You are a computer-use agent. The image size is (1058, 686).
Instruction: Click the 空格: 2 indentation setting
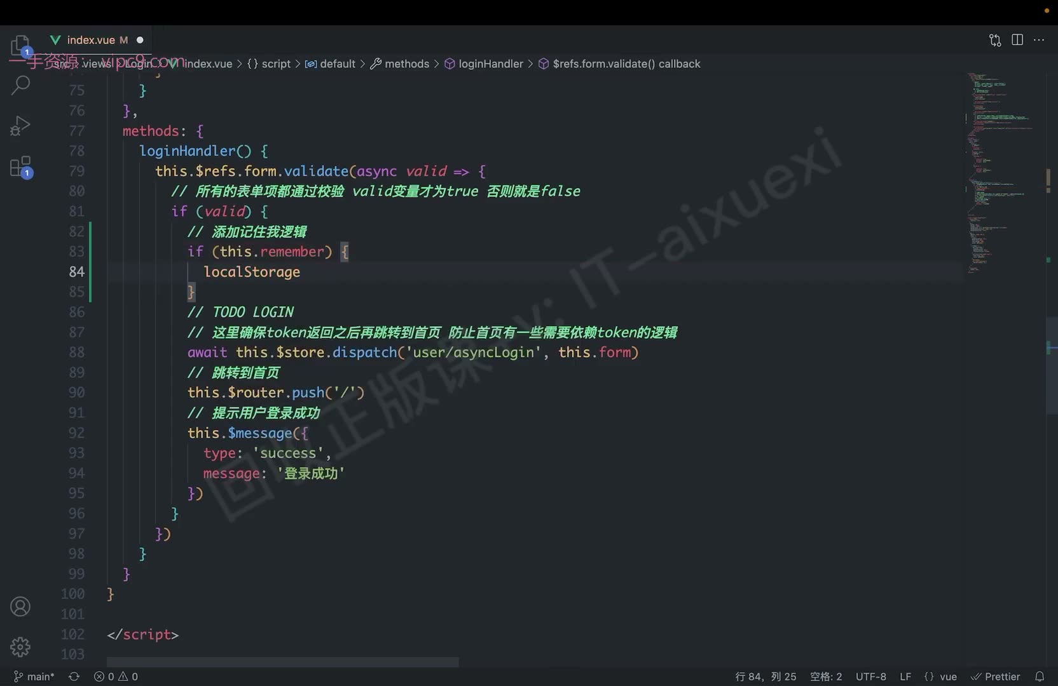tap(826, 676)
